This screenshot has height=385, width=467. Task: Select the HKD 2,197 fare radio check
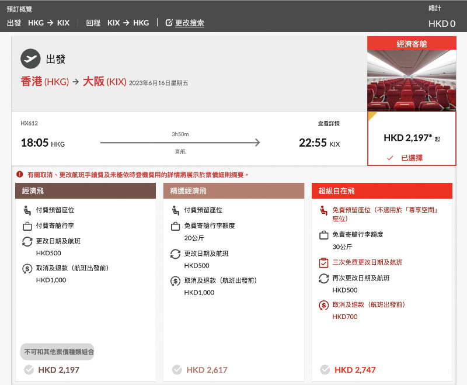29,370
